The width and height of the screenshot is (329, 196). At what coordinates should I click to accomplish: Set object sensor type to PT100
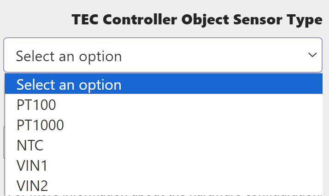[x=36, y=105]
